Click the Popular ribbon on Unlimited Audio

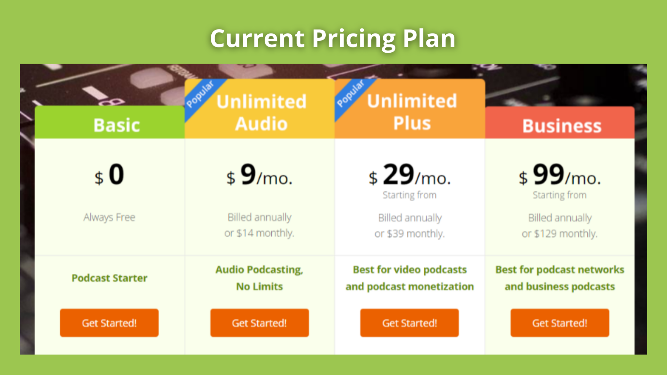(200, 95)
